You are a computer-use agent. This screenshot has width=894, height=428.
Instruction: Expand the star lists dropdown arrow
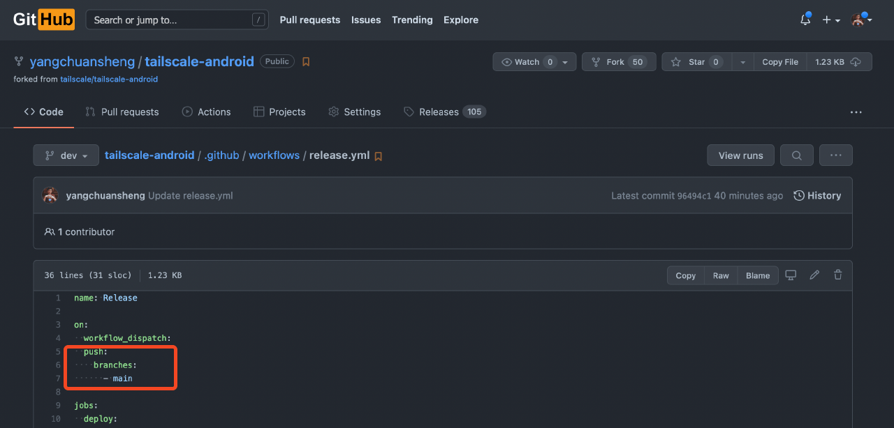click(x=742, y=62)
